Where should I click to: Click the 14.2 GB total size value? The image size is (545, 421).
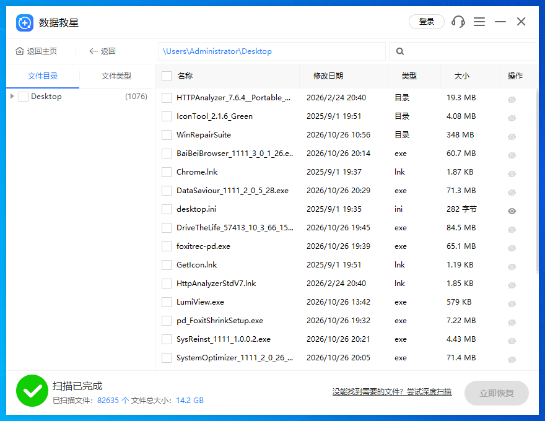(x=190, y=400)
